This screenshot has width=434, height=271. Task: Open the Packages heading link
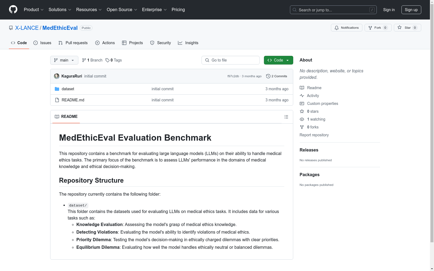click(309, 175)
